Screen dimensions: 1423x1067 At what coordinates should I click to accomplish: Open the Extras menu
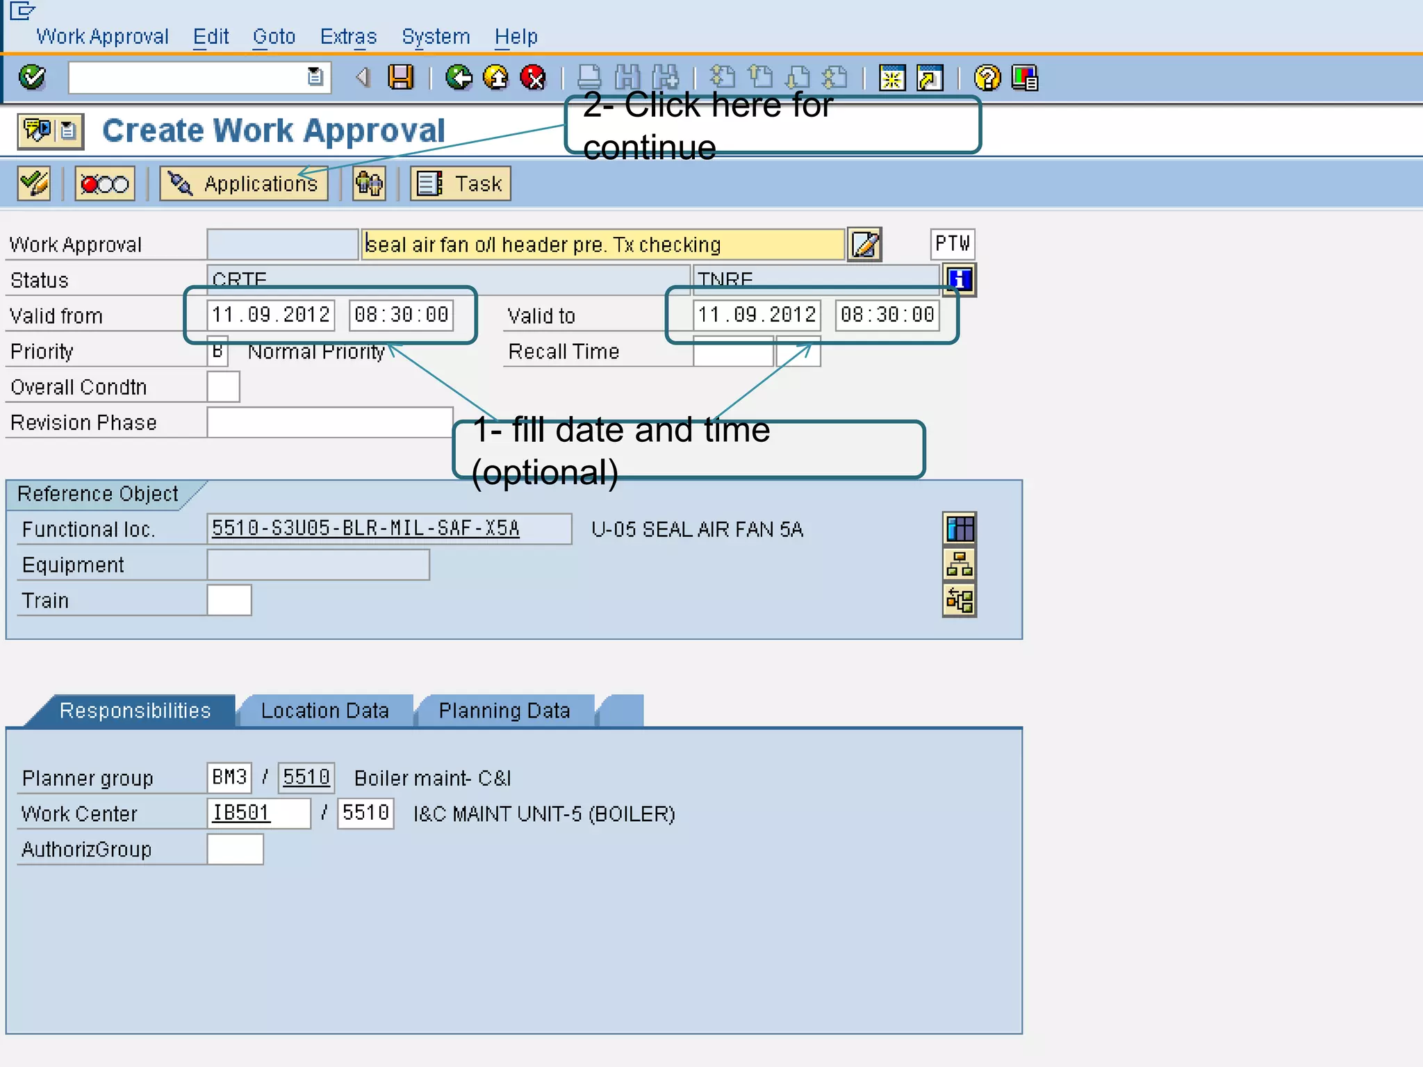348,36
